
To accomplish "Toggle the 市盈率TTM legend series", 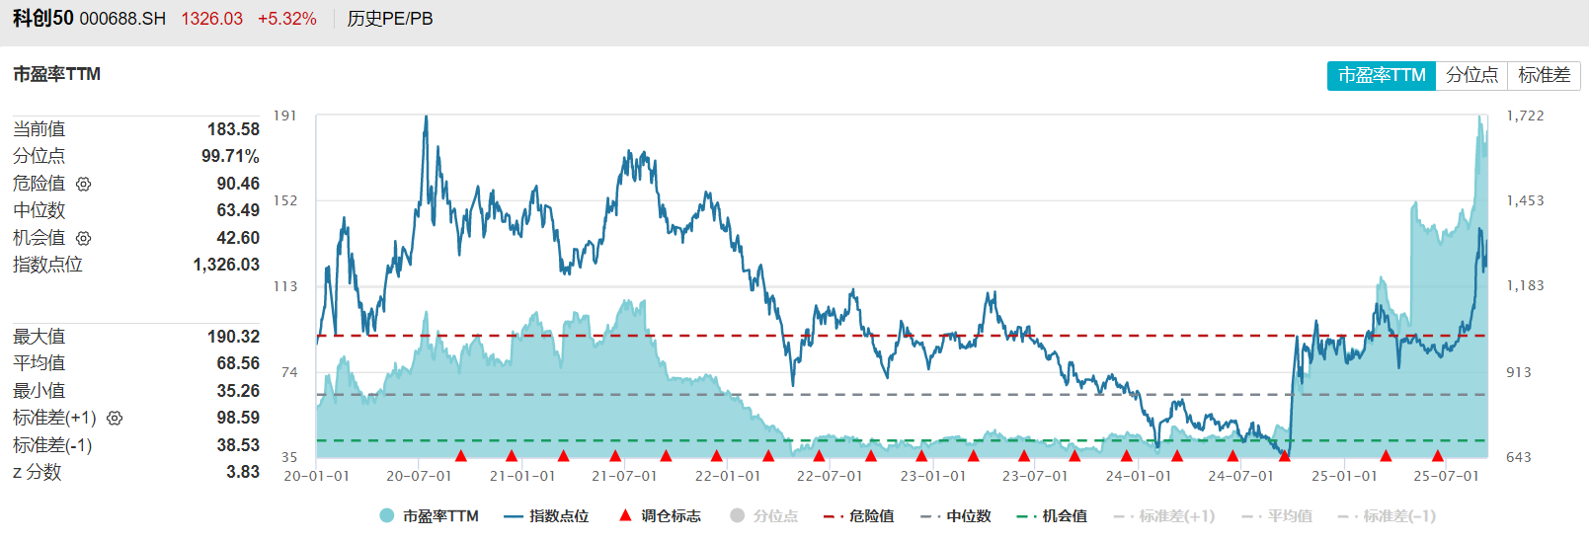I will click(430, 516).
